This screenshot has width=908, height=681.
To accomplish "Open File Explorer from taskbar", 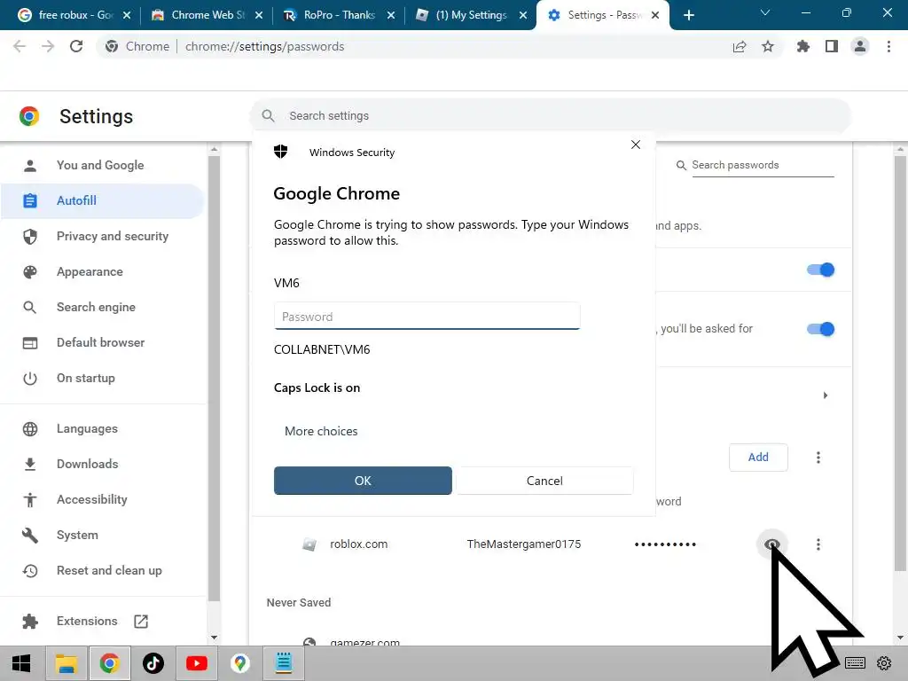I will pyautogui.click(x=66, y=663).
